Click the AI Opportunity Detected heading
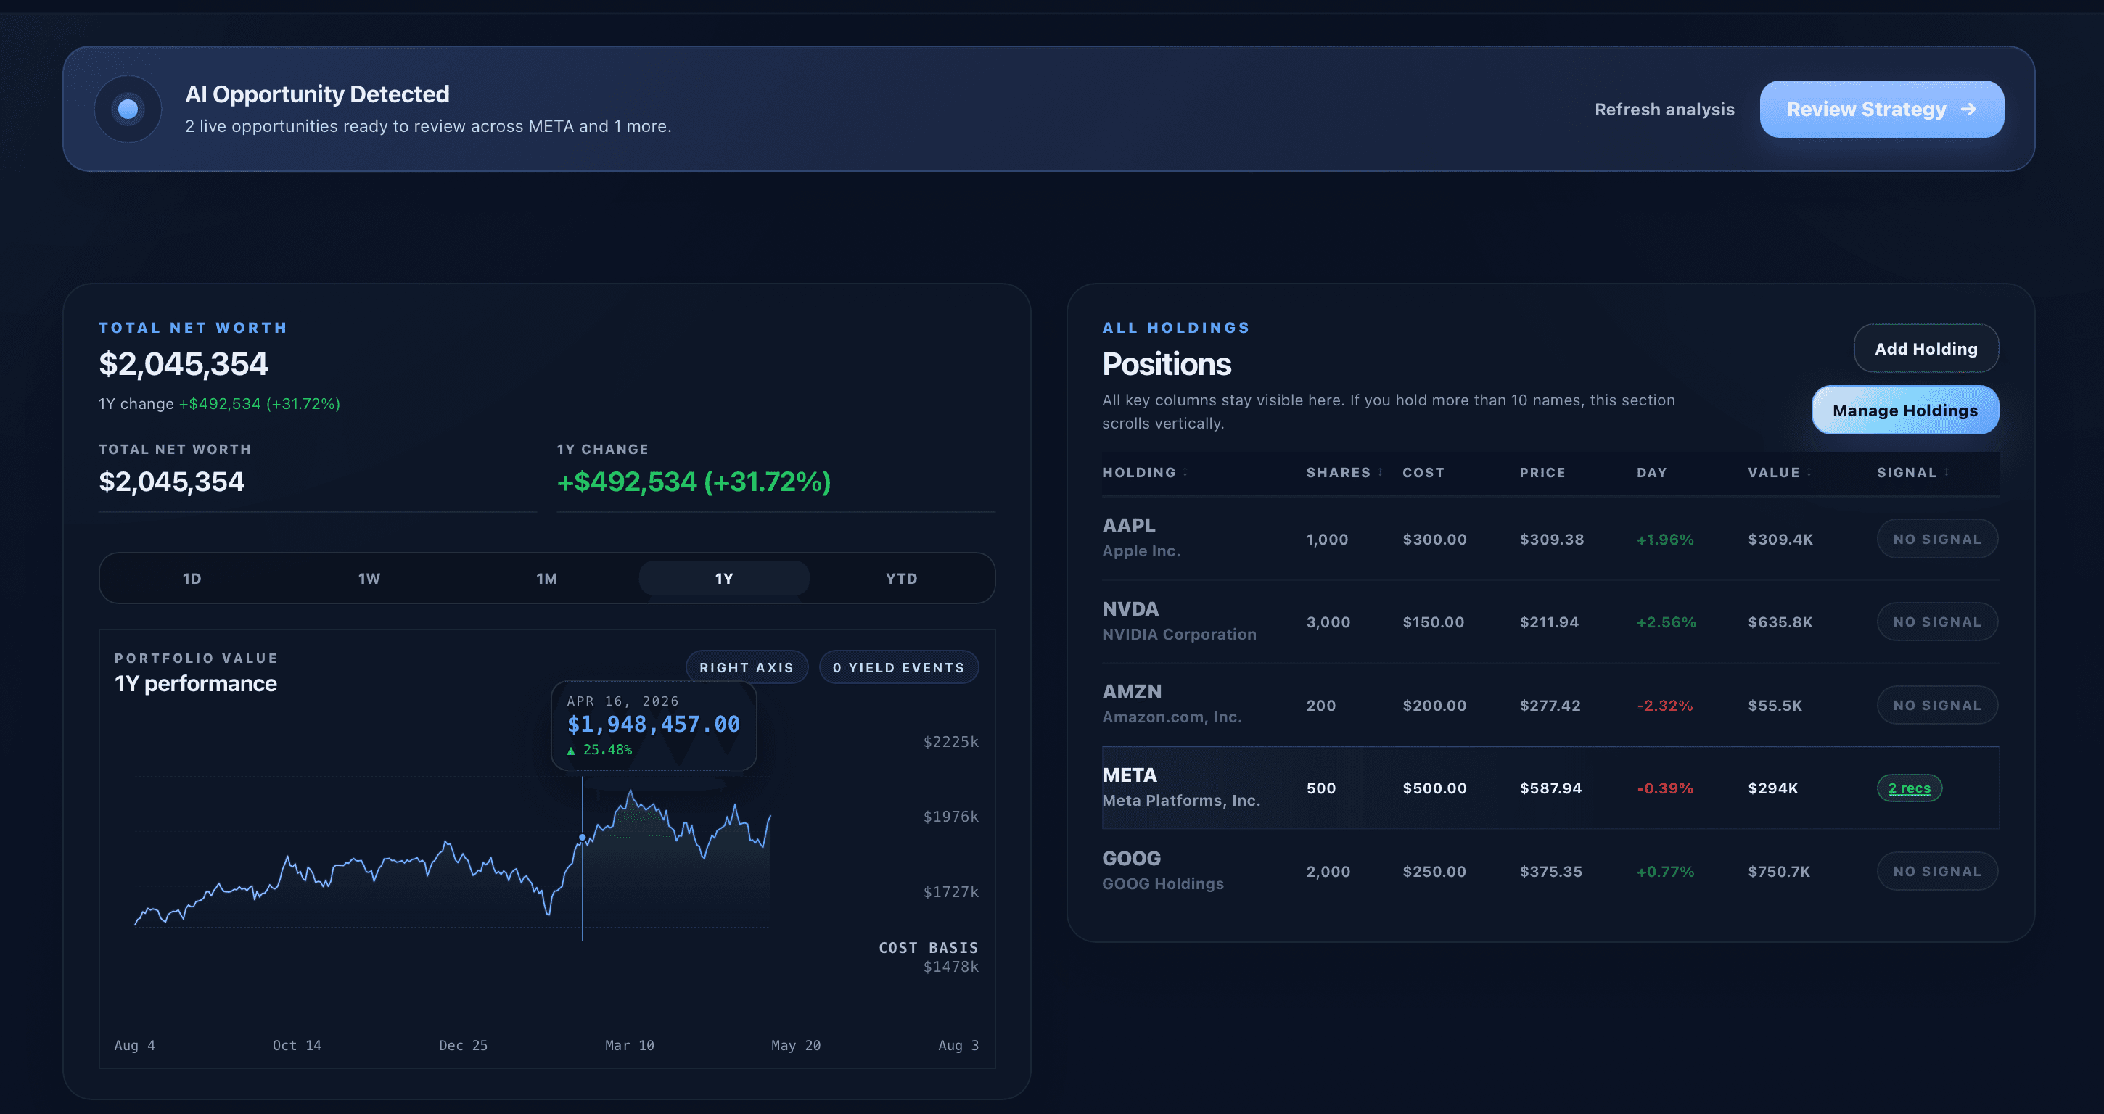2104x1114 pixels. [x=317, y=95]
